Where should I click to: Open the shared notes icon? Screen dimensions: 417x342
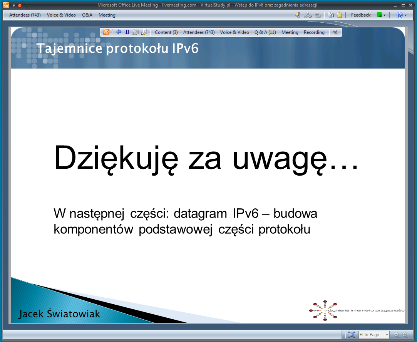(x=339, y=15)
